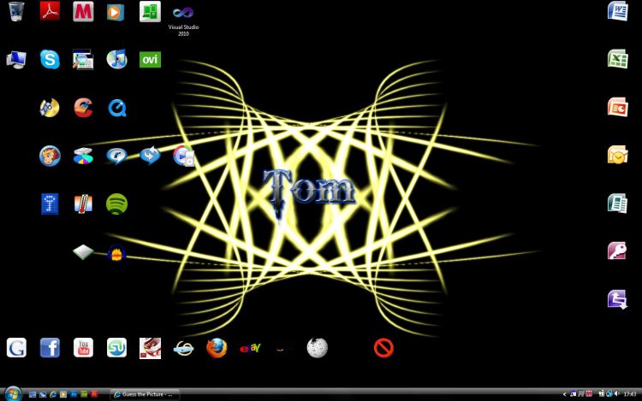Launch Spotify from the desktop

point(116,203)
